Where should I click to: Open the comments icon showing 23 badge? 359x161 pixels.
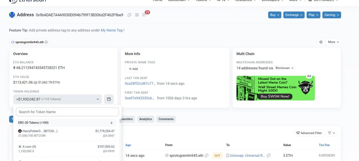pos(145,14)
